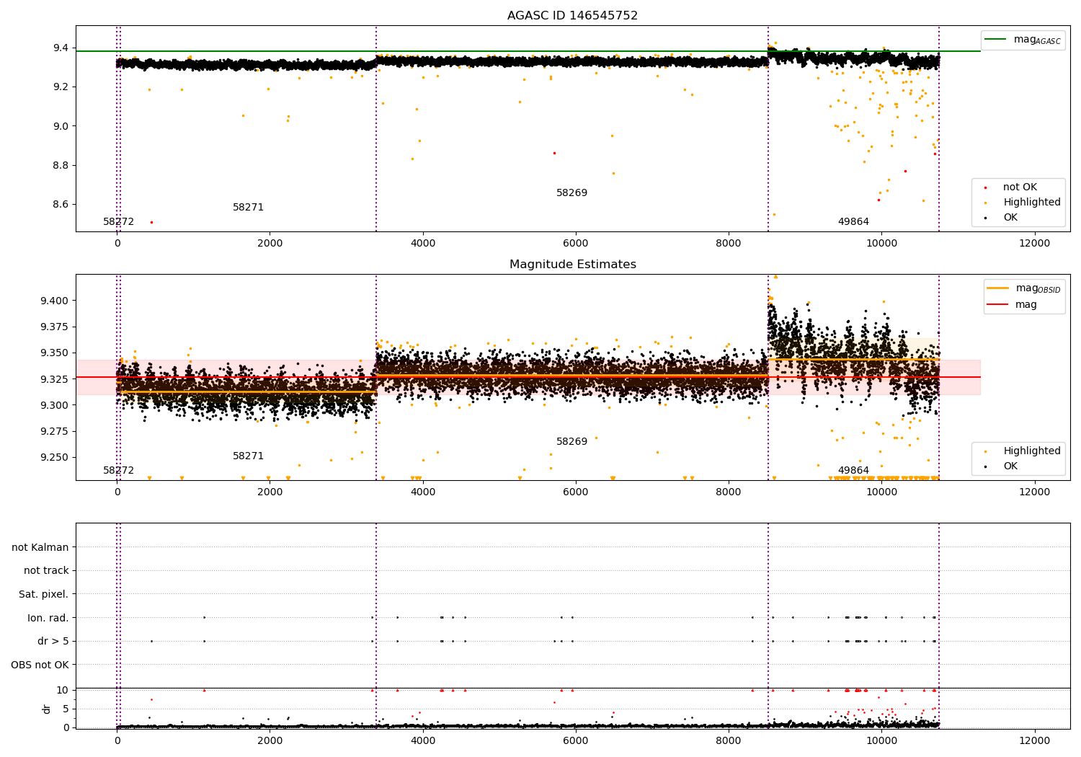Viewport: 1081px width, 757px height.
Task: Click the 'dr > 5' row label
Action: coord(53,642)
